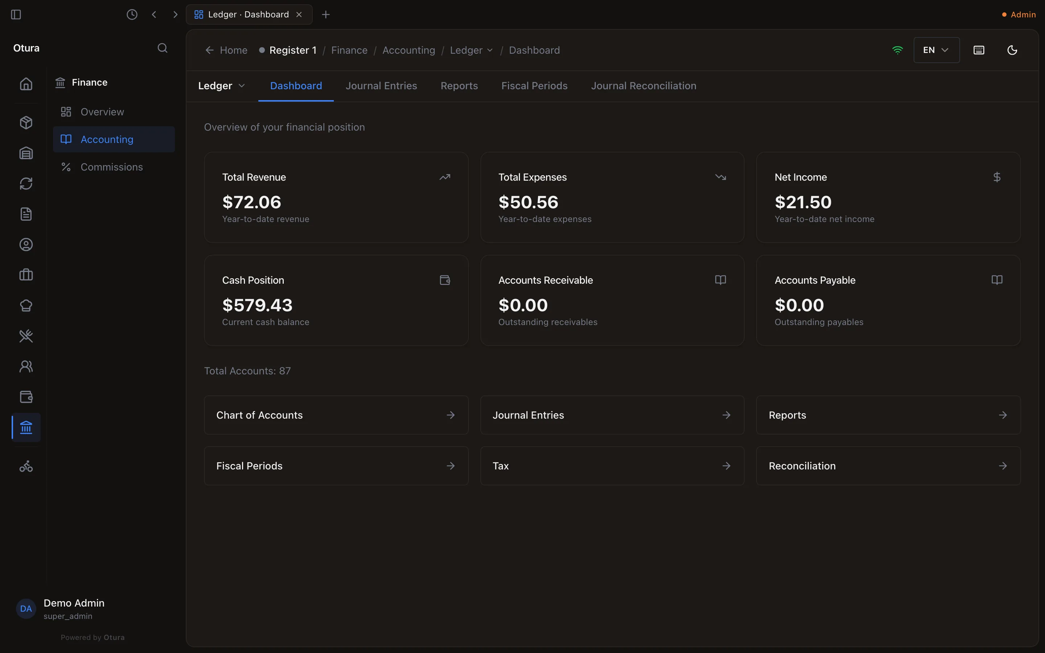Open Chart of Accounts link card
This screenshot has height=653, width=1045.
point(336,415)
